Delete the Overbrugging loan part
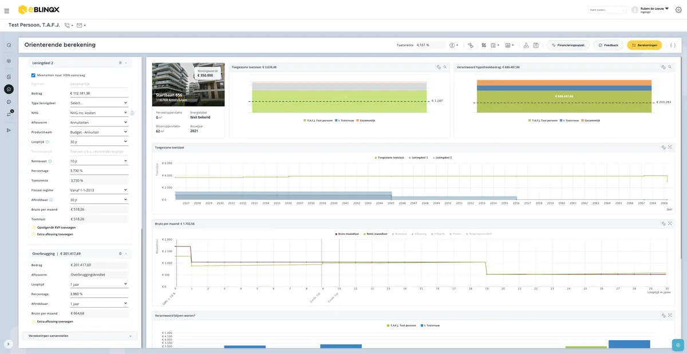Viewport: 687px width, 354px height. [x=120, y=253]
